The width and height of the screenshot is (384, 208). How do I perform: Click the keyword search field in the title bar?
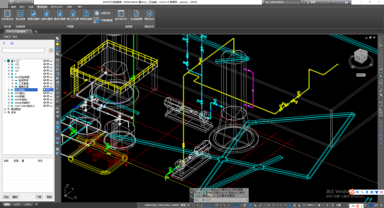click(282, 2)
